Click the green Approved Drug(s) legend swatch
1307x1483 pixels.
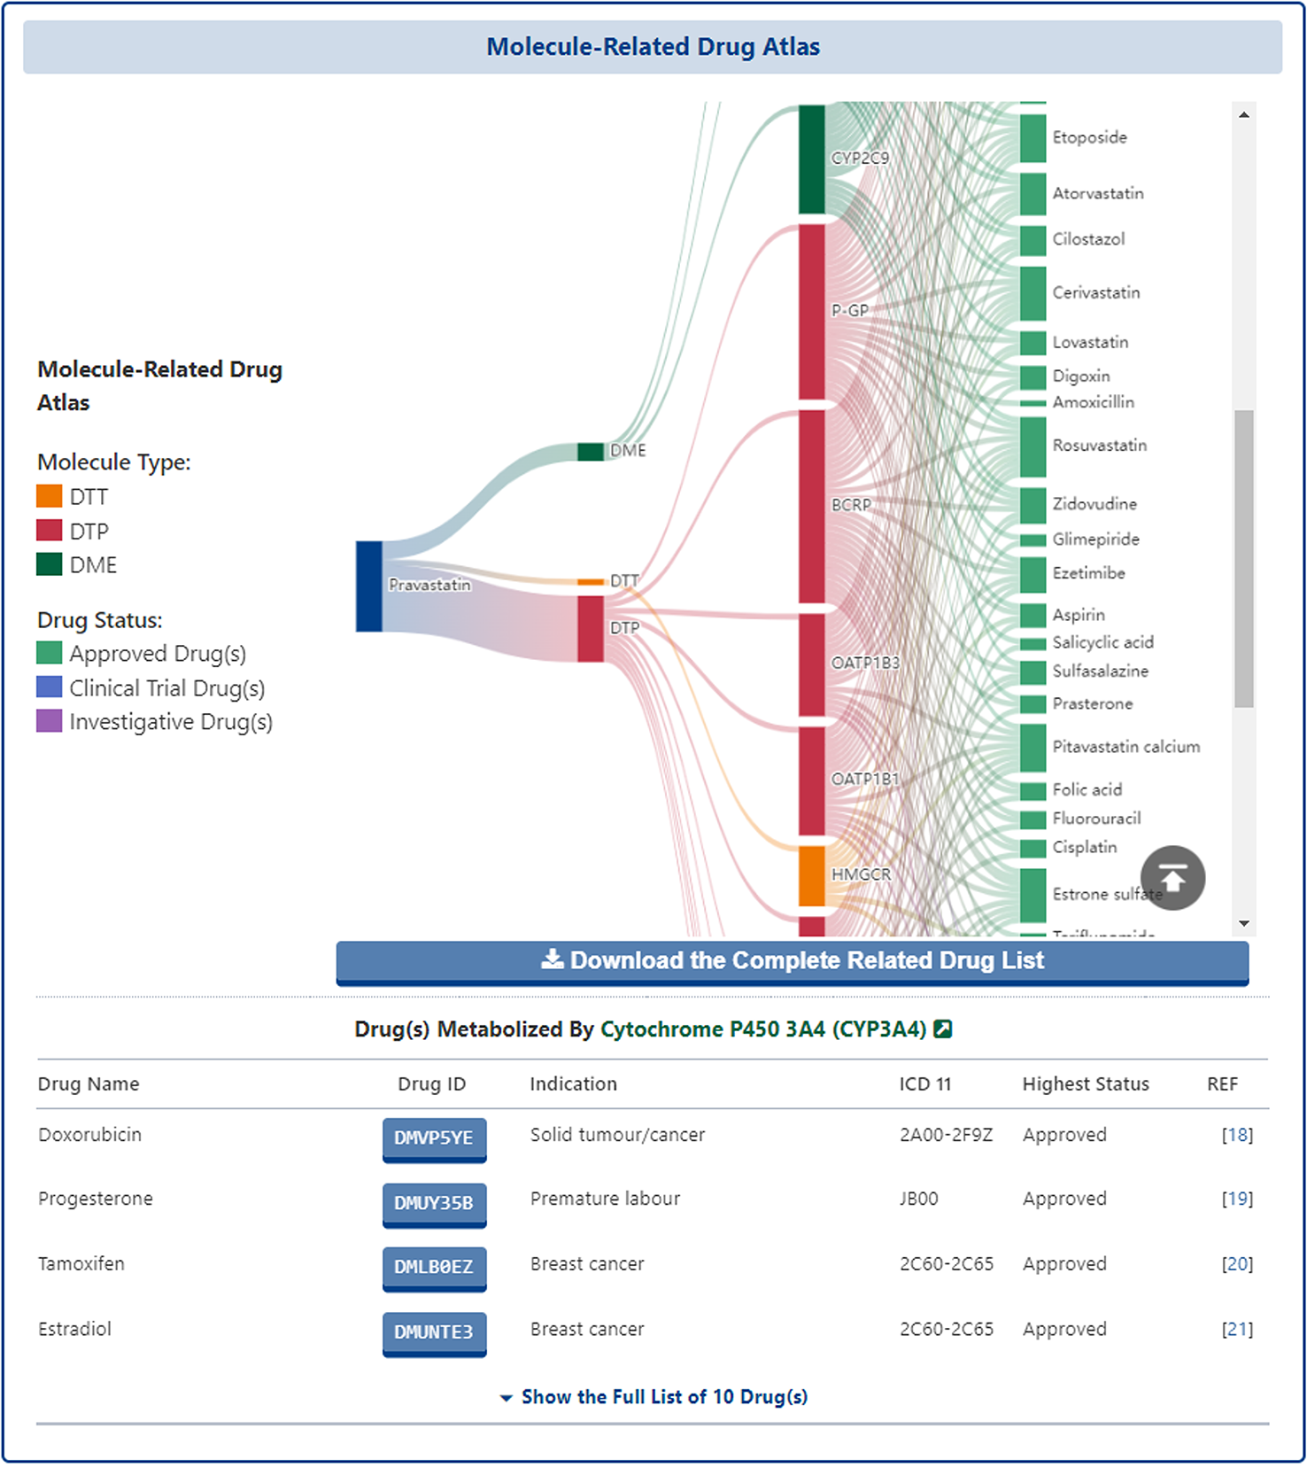click(x=50, y=653)
